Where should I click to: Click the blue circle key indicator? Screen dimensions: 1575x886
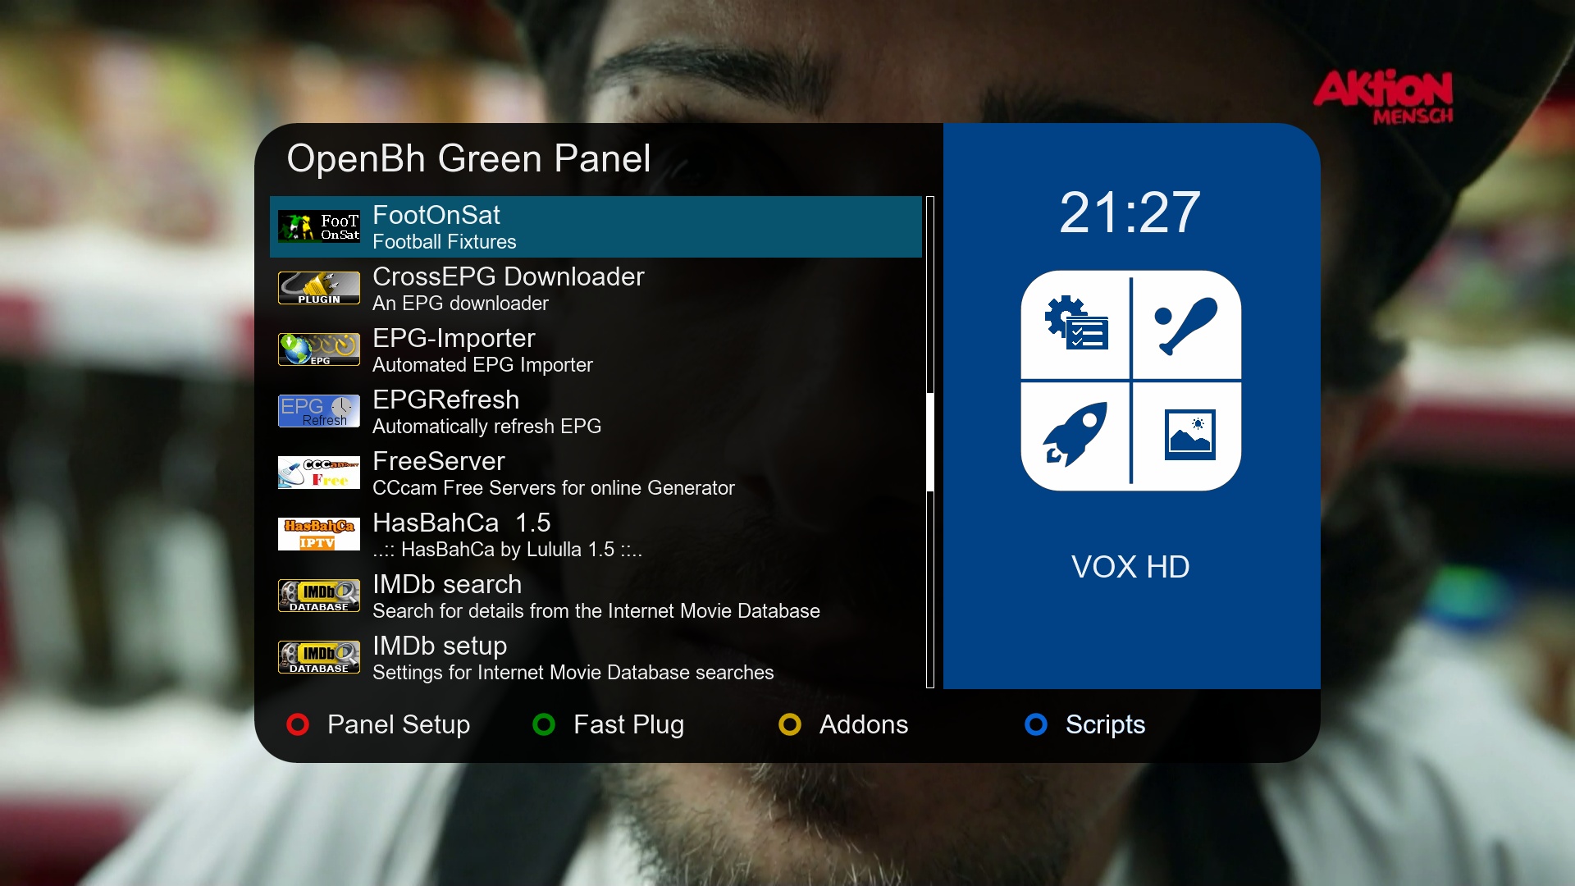(x=1036, y=724)
